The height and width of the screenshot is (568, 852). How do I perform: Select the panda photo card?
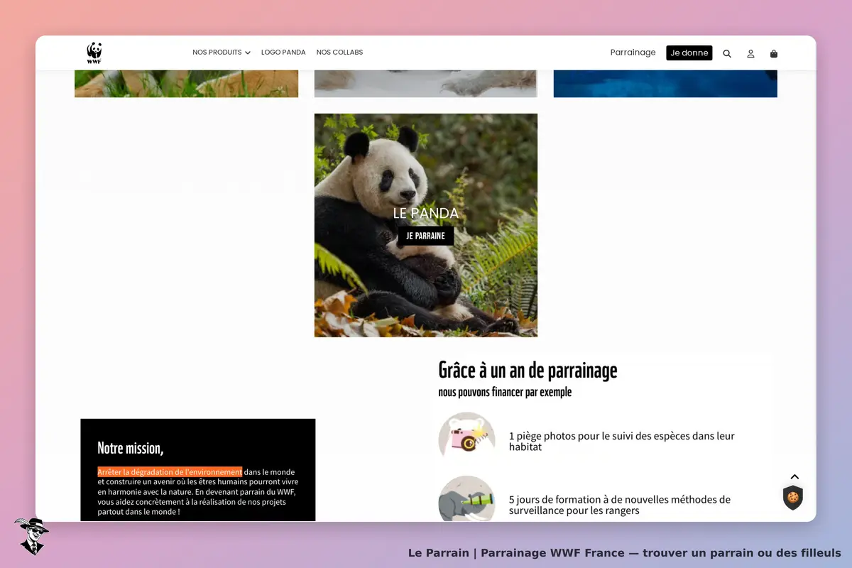tap(426, 225)
